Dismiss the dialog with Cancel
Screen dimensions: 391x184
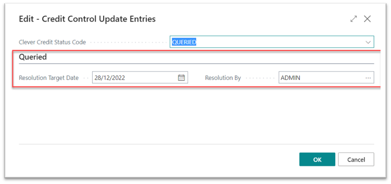[356, 159]
